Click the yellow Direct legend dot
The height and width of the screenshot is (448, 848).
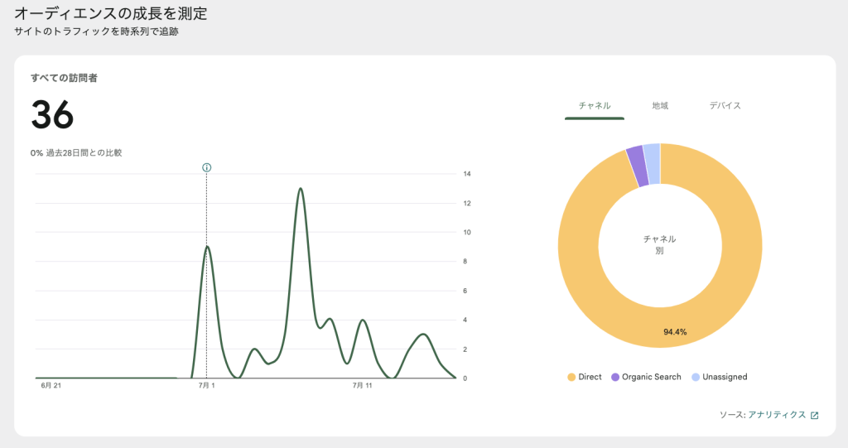coord(571,378)
